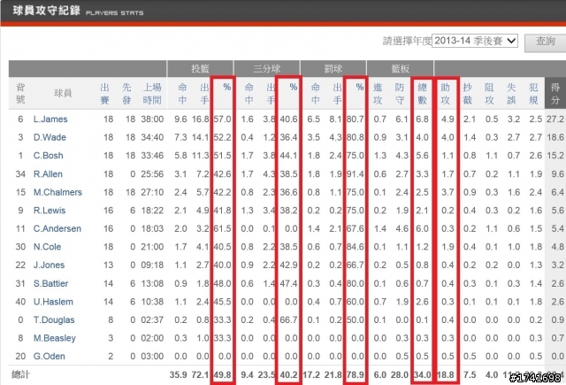Click total assists value 18.8

point(446,375)
